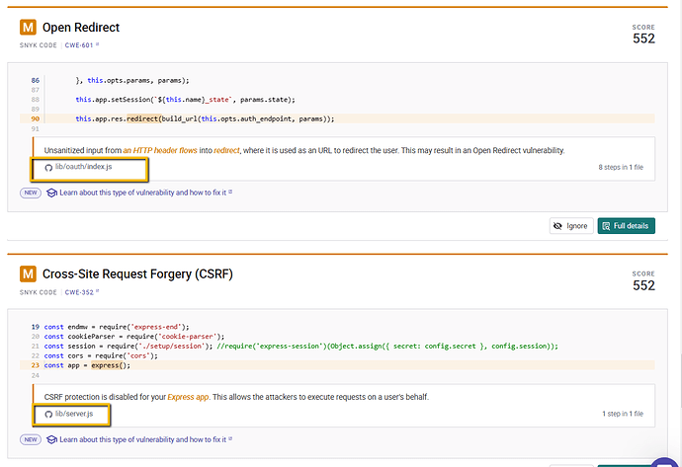This screenshot has width=682, height=467.
Task: Click the 552 score of the CSRF issue
Action: click(x=643, y=285)
